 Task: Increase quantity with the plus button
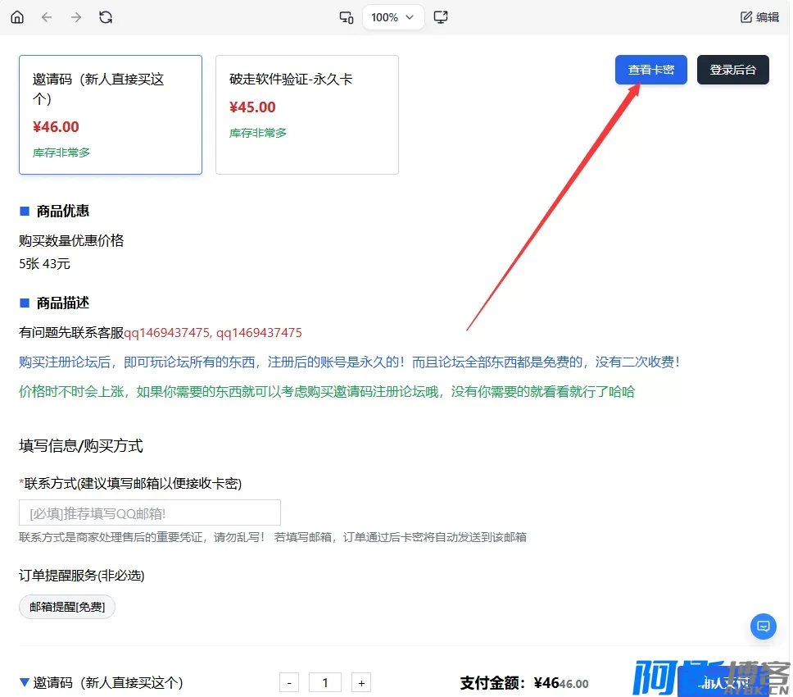click(361, 682)
